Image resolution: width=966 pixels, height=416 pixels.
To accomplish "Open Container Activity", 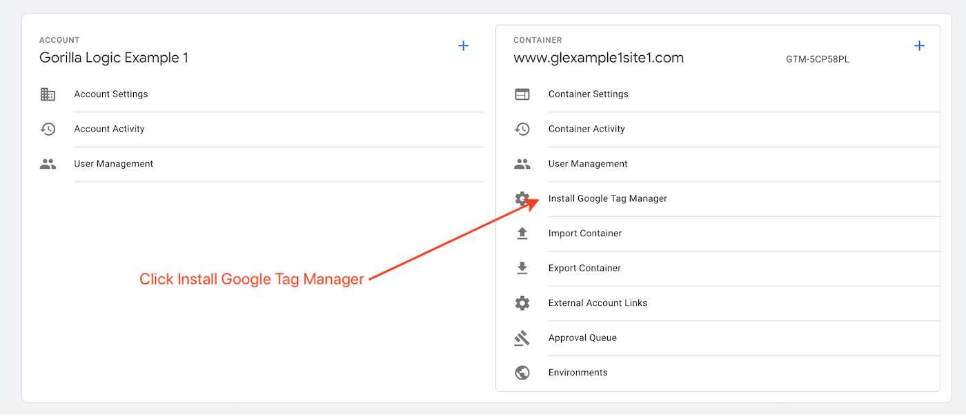I will (x=586, y=129).
